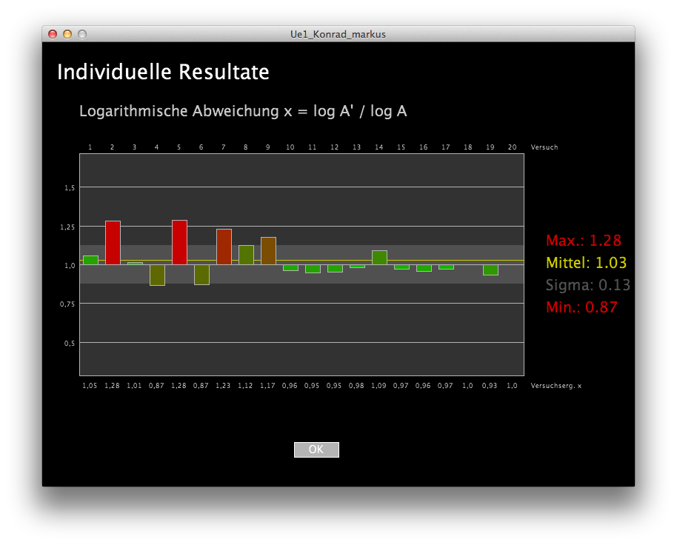Click the Logarithmische Abweichung formula subtitle
The height and width of the screenshot is (545, 677).
243,112
